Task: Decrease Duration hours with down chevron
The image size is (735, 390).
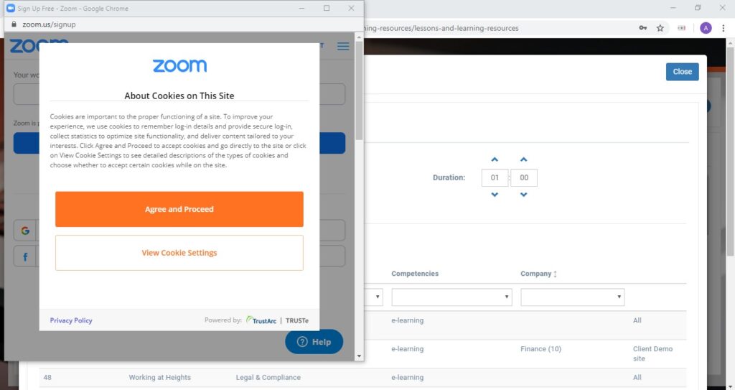Action: coord(495,195)
